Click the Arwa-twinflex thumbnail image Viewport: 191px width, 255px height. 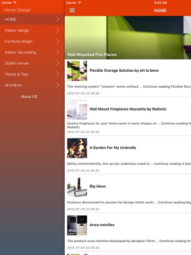pos(77,225)
